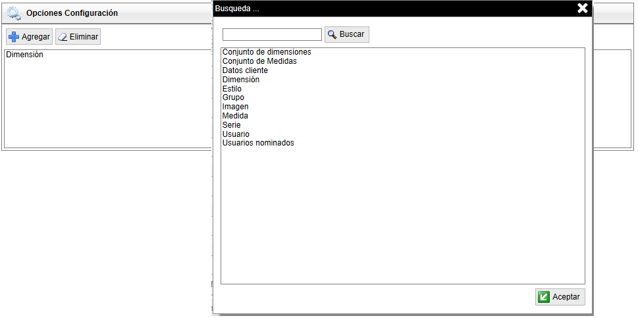Select Datos cliente in results list
Viewport: 638px width, 318px height.
click(x=245, y=70)
